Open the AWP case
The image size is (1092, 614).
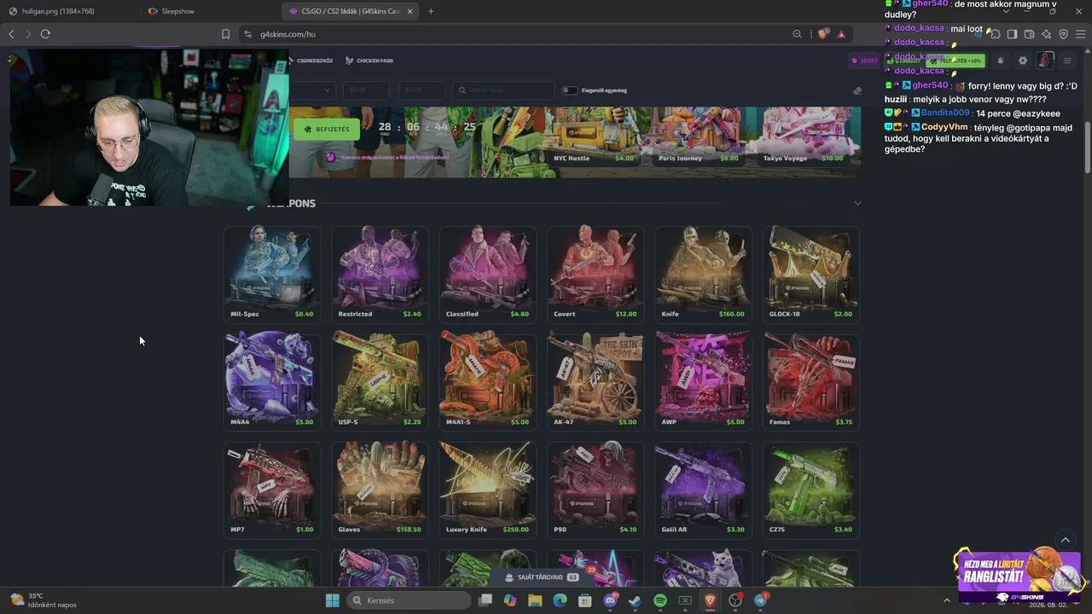coord(703,381)
